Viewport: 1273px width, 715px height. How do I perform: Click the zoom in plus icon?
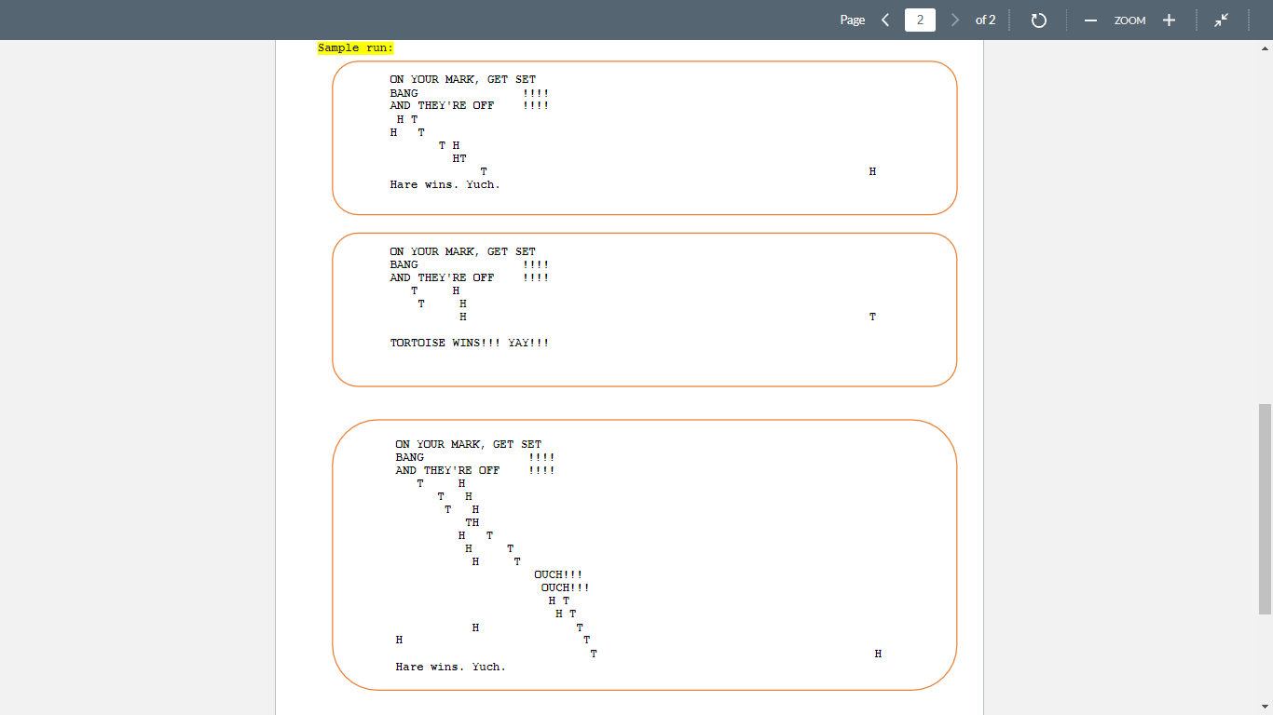click(x=1169, y=20)
